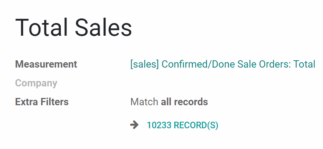The width and height of the screenshot is (323, 149).
Task: Open the 10233 RECORD(S) link
Action: click(x=182, y=125)
